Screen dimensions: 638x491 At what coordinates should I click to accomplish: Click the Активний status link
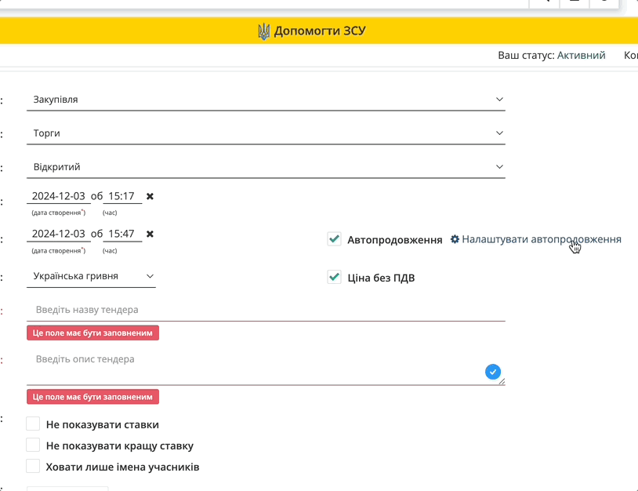581,56
